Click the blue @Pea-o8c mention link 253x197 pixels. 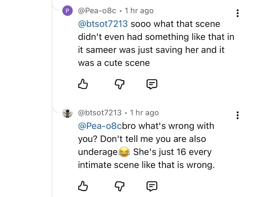(x=100, y=126)
